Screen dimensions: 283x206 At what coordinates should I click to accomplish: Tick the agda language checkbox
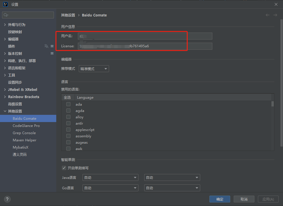(x=68, y=111)
